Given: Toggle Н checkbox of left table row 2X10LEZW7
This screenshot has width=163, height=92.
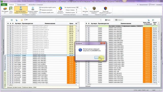Looking at the screenshot, I should pyautogui.click(x=13, y=55).
